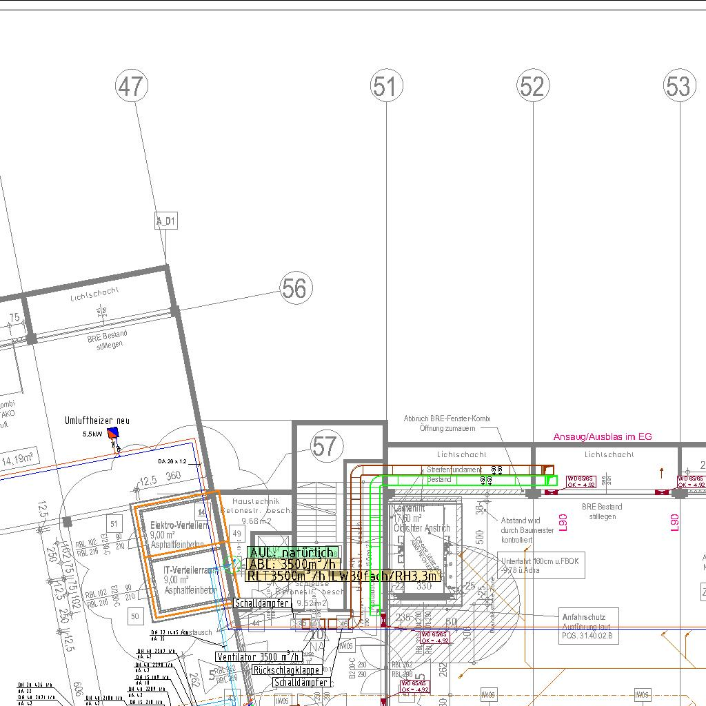Click the 'Unterfahrt 160cm u.FBOK' note box
The height and width of the screenshot is (706, 706).
pyautogui.click(x=541, y=565)
